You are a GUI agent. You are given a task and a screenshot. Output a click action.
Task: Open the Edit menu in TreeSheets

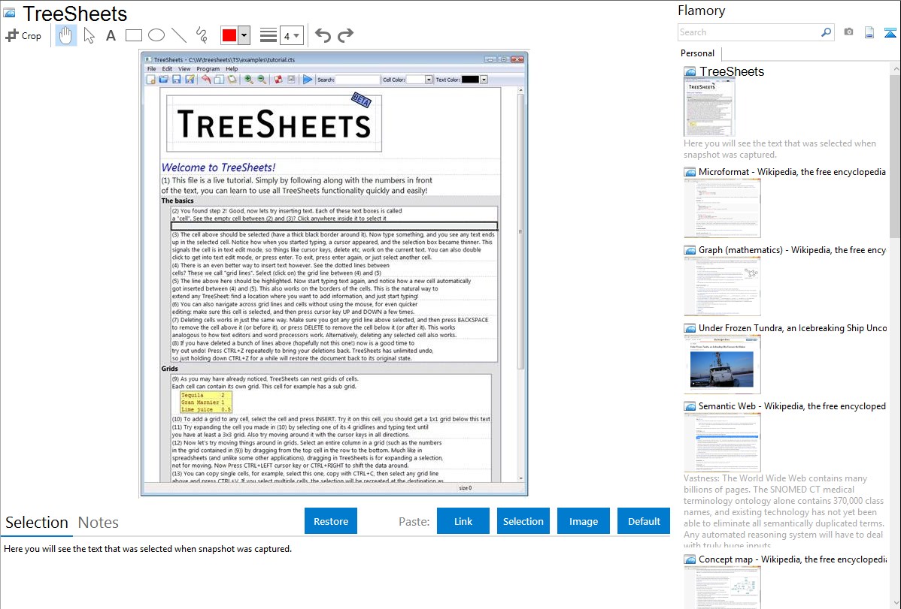[167, 69]
